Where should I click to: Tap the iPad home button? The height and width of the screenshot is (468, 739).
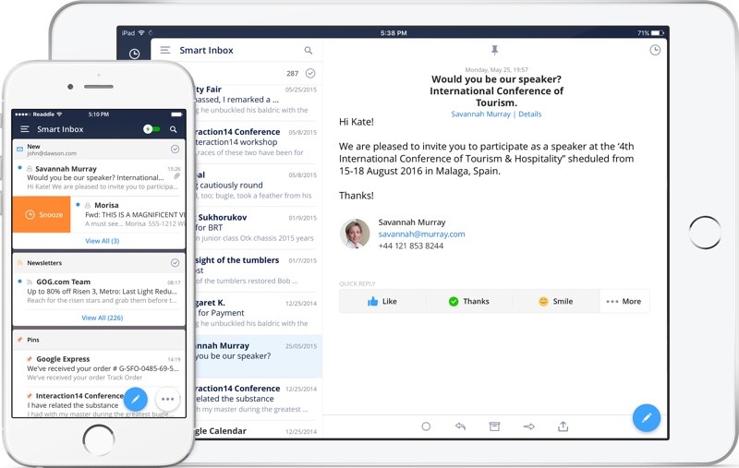pyautogui.click(x=705, y=232)
